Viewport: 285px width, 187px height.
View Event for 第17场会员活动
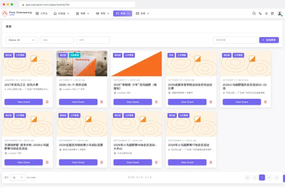point(187,162)
